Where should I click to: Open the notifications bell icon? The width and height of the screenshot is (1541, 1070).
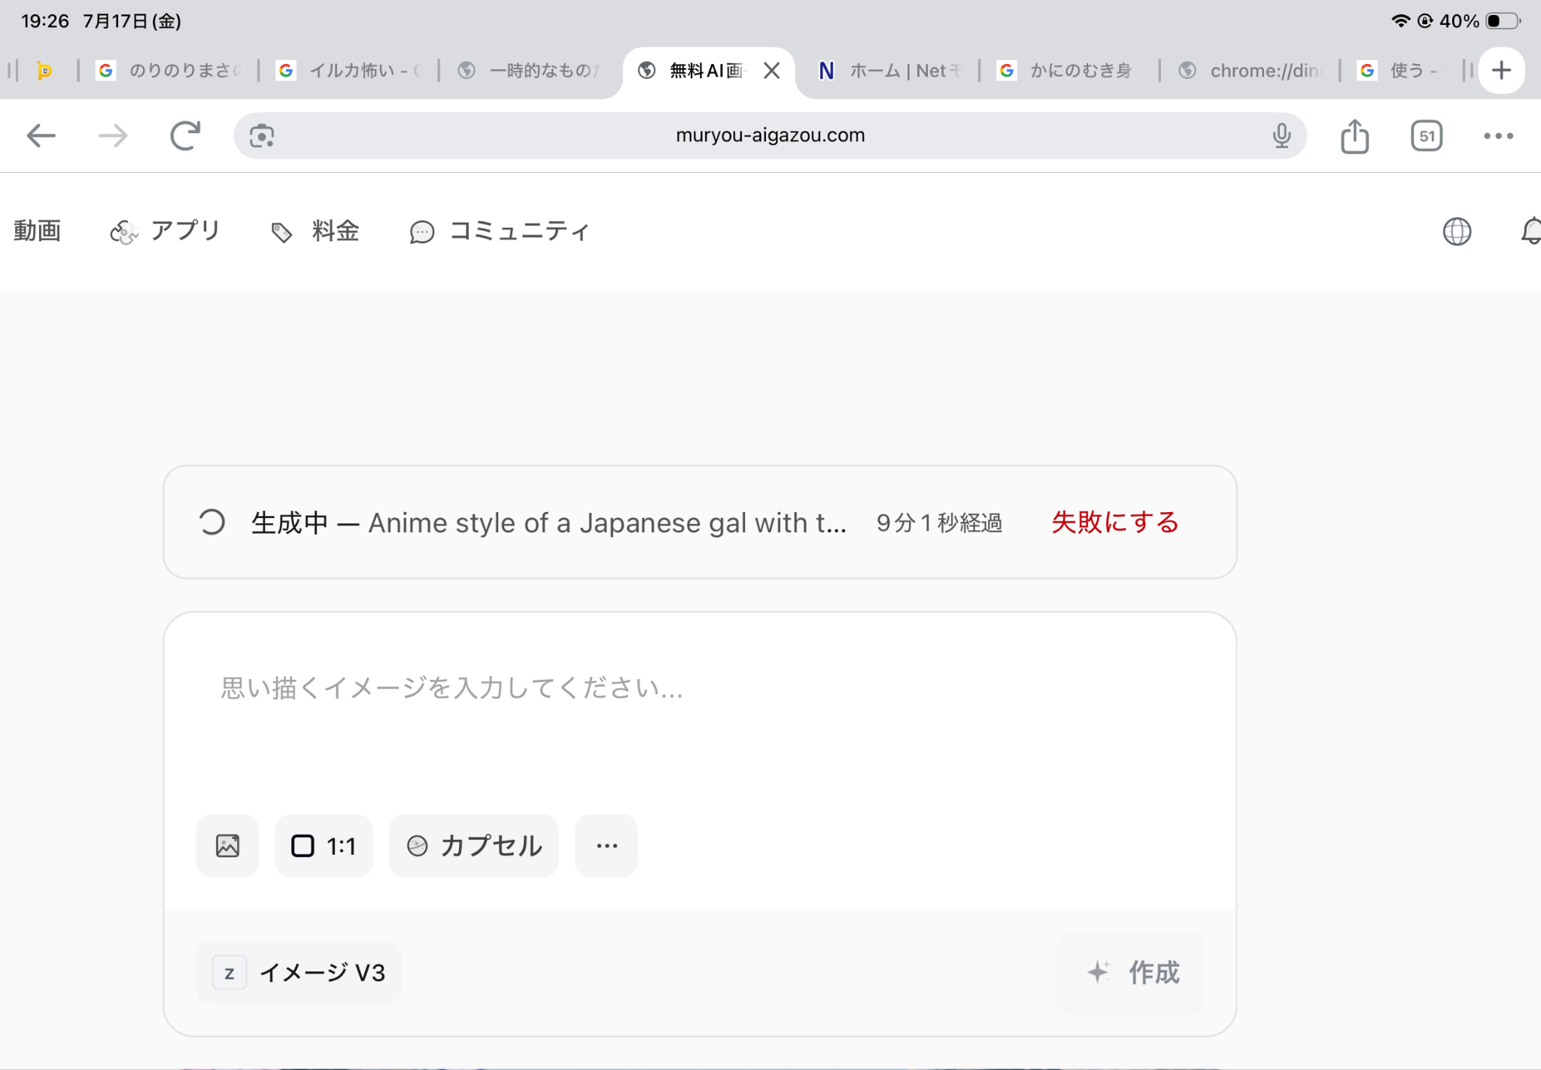point(1530,231)
